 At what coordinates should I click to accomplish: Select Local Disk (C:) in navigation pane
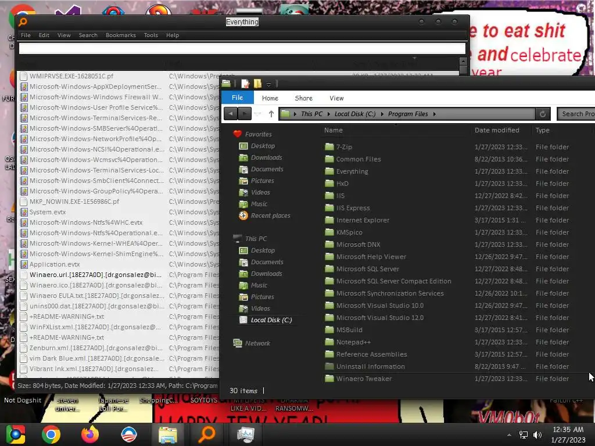pos(271,320)
